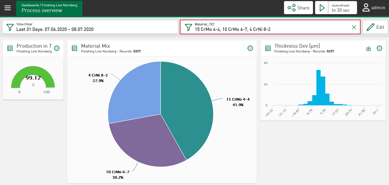Open Thickness Dev settings gear
389x185 pixels.
coord(379,48)
